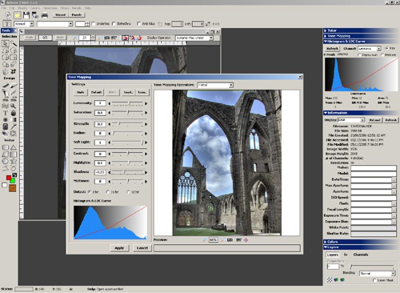Open the Display Operator dropdown in image window
Image resolution: width=400 pixels, height=293 pixels.
[x=194, y=38]
